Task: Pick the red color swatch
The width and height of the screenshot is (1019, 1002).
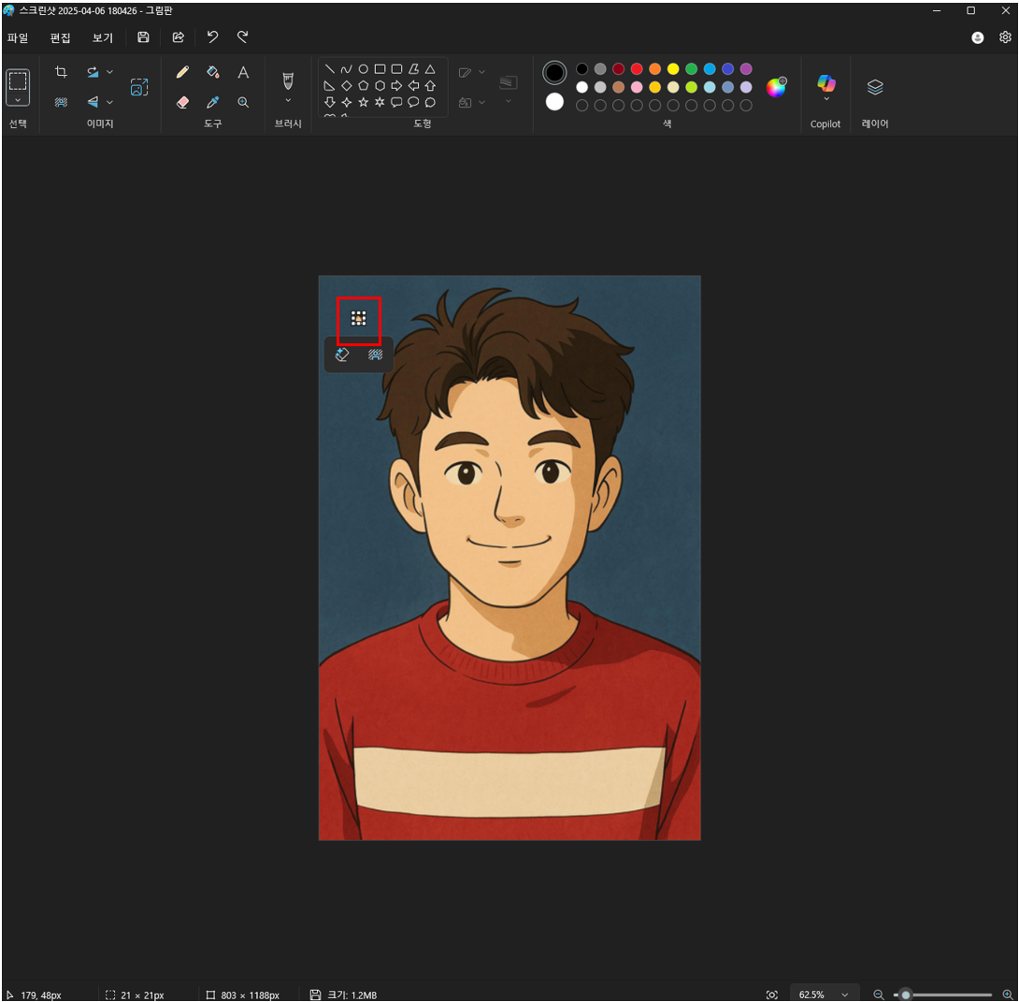Action: (637, 69)
